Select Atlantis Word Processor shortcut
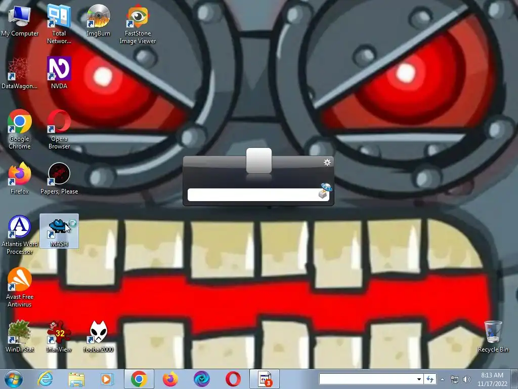This screenshot has height=389, width=518. [20, 234]
